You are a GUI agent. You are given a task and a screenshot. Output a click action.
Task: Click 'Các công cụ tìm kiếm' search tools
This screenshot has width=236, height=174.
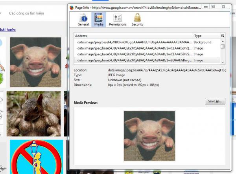point(26,13)
